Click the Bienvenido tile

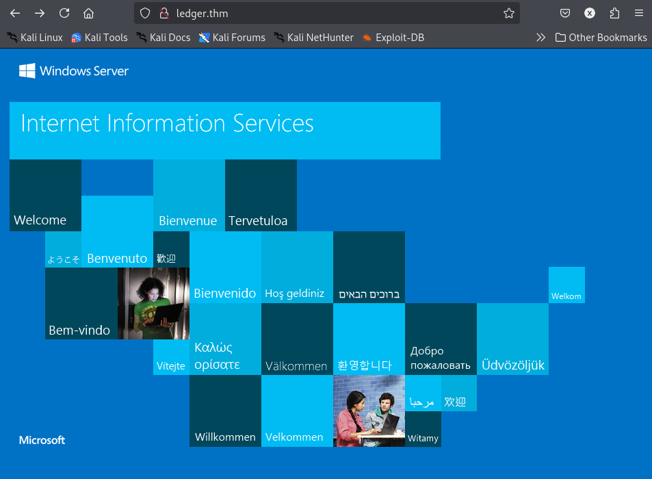pyautogui.click(x=225, y=268)
